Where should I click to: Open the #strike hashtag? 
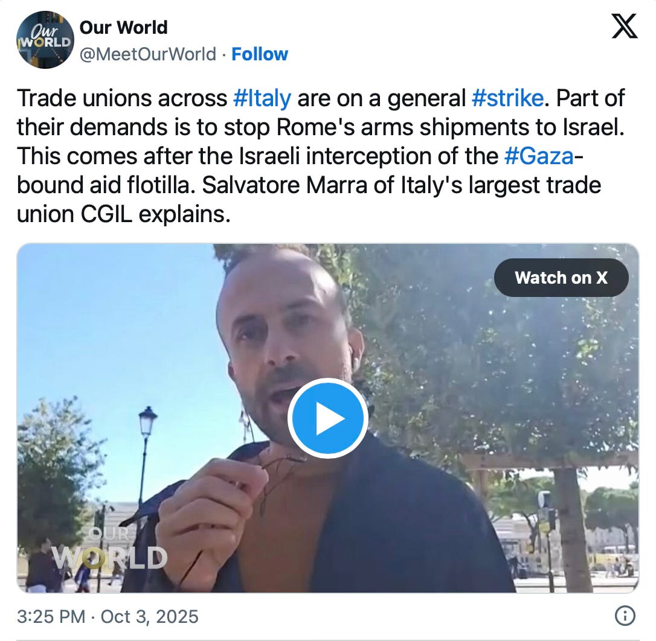pos(507,98)
